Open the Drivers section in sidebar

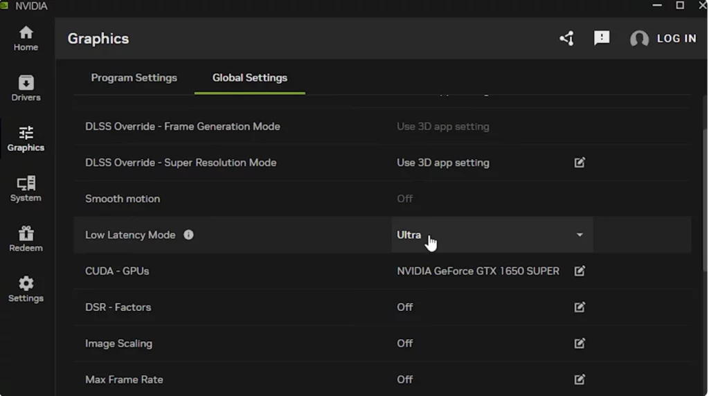[26, 88]
